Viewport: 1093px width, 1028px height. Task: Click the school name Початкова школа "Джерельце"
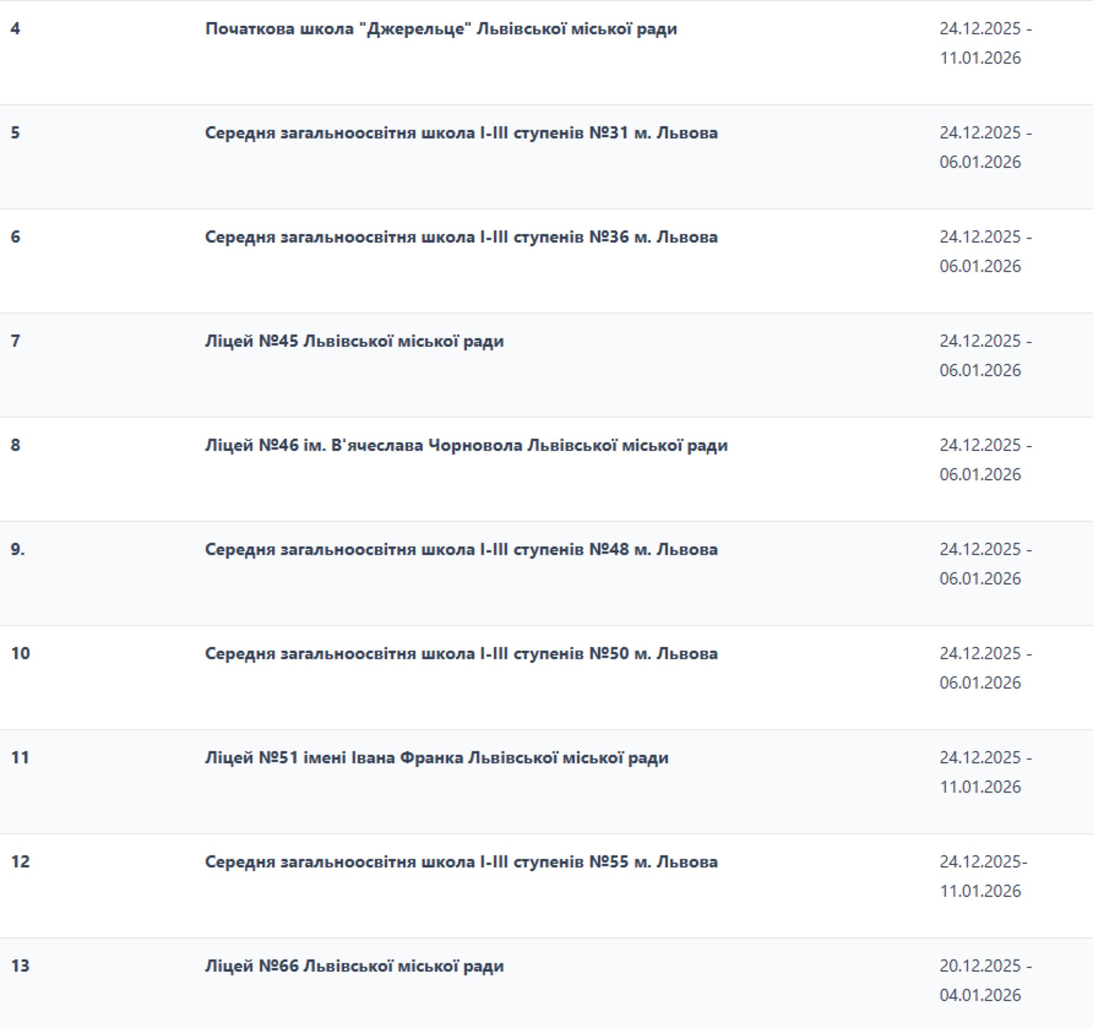(441, 28)
